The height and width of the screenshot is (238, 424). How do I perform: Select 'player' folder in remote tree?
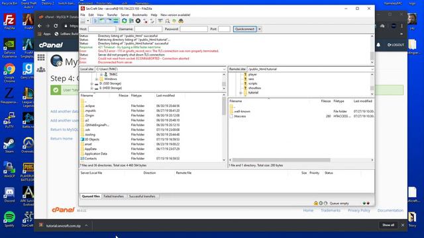(252, 75)
